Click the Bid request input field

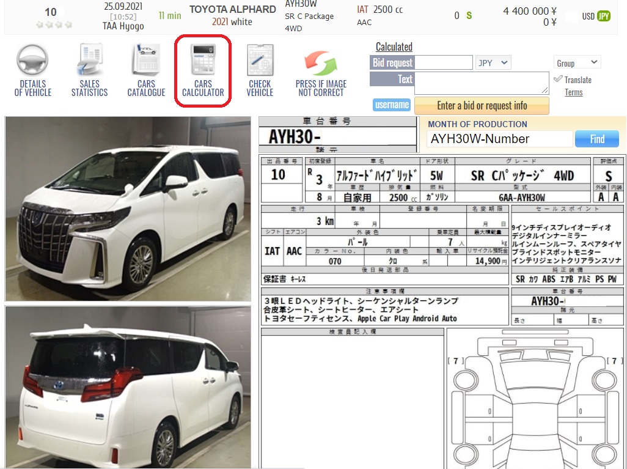pyautogui.click(x=444, y=63)
